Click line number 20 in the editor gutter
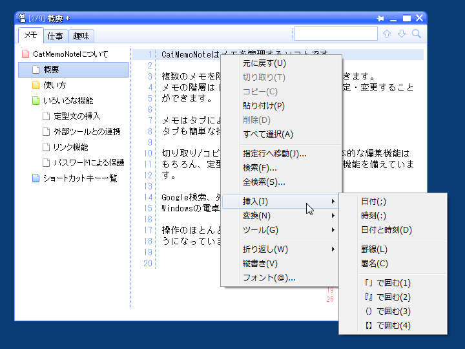465x349 pixels. tap(148, 263)
